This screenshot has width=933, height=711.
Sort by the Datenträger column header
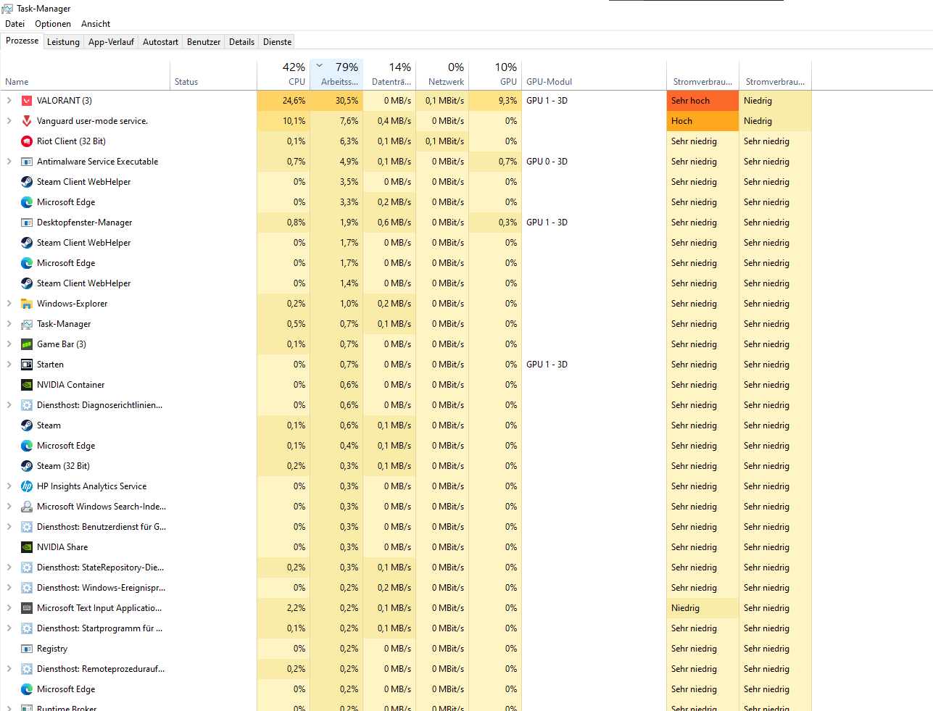(389, 75)
